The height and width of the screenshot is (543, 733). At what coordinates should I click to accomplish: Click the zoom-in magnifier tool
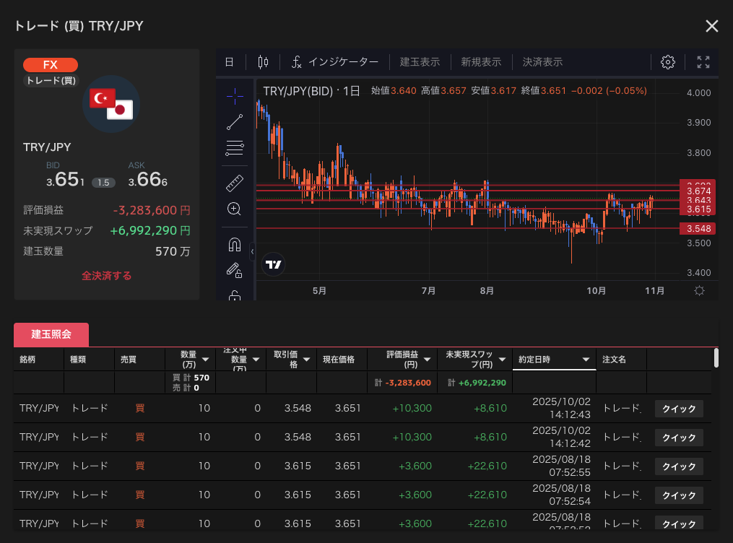(234, 209)
